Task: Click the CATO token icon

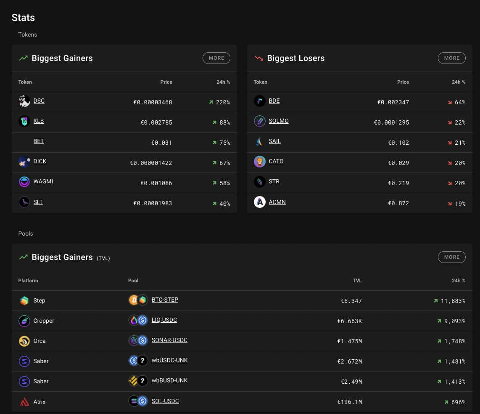Action: coord(260,162)
